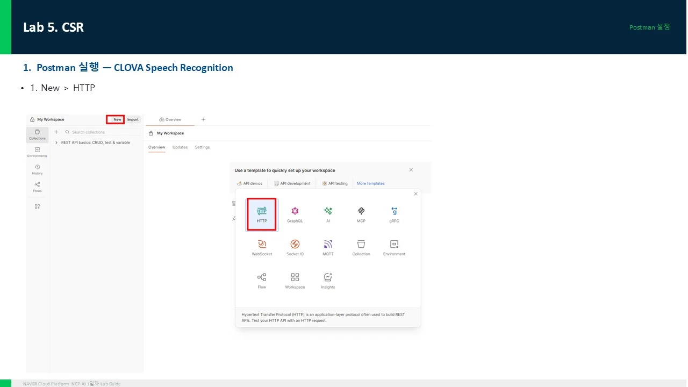Screen dimensions: 688x387
Task: Open the workspace Settings tab
Action: (202, 147)
